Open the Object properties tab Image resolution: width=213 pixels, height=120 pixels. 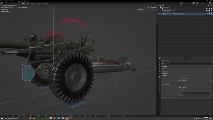point(159,76)
